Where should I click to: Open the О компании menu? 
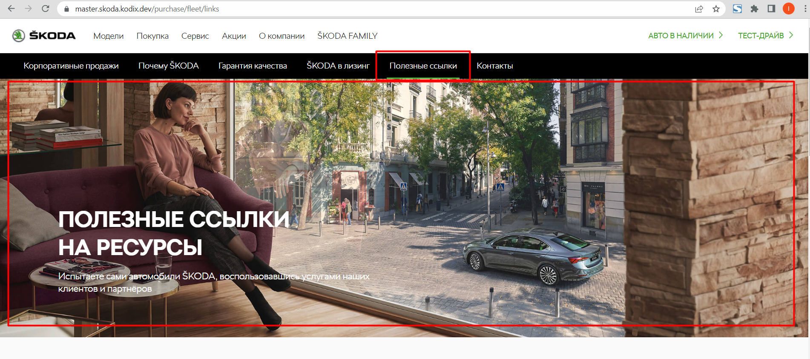click(x=281, y=36)
